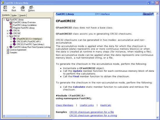Viewport: 160px width, 120px height.
Task: Open the Calculate static member link
Action: tap(79, 87)
